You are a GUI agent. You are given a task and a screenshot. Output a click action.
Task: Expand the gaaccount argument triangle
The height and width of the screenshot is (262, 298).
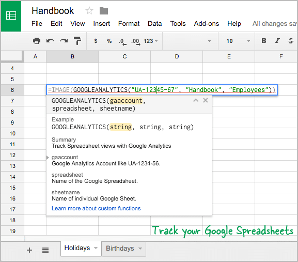pyautogui.click(x=48, y=158)
